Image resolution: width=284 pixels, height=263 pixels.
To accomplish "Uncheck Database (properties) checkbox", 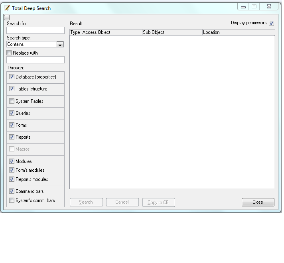I will click(x=12, y=77).
